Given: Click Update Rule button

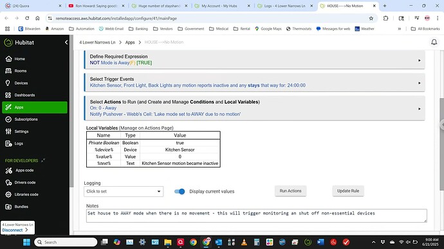Looking at the screenshot, I should pyautogui.click(x=348, y=191).
